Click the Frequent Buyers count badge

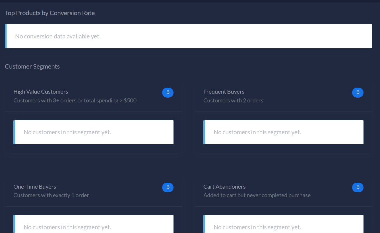click(358, 92)
